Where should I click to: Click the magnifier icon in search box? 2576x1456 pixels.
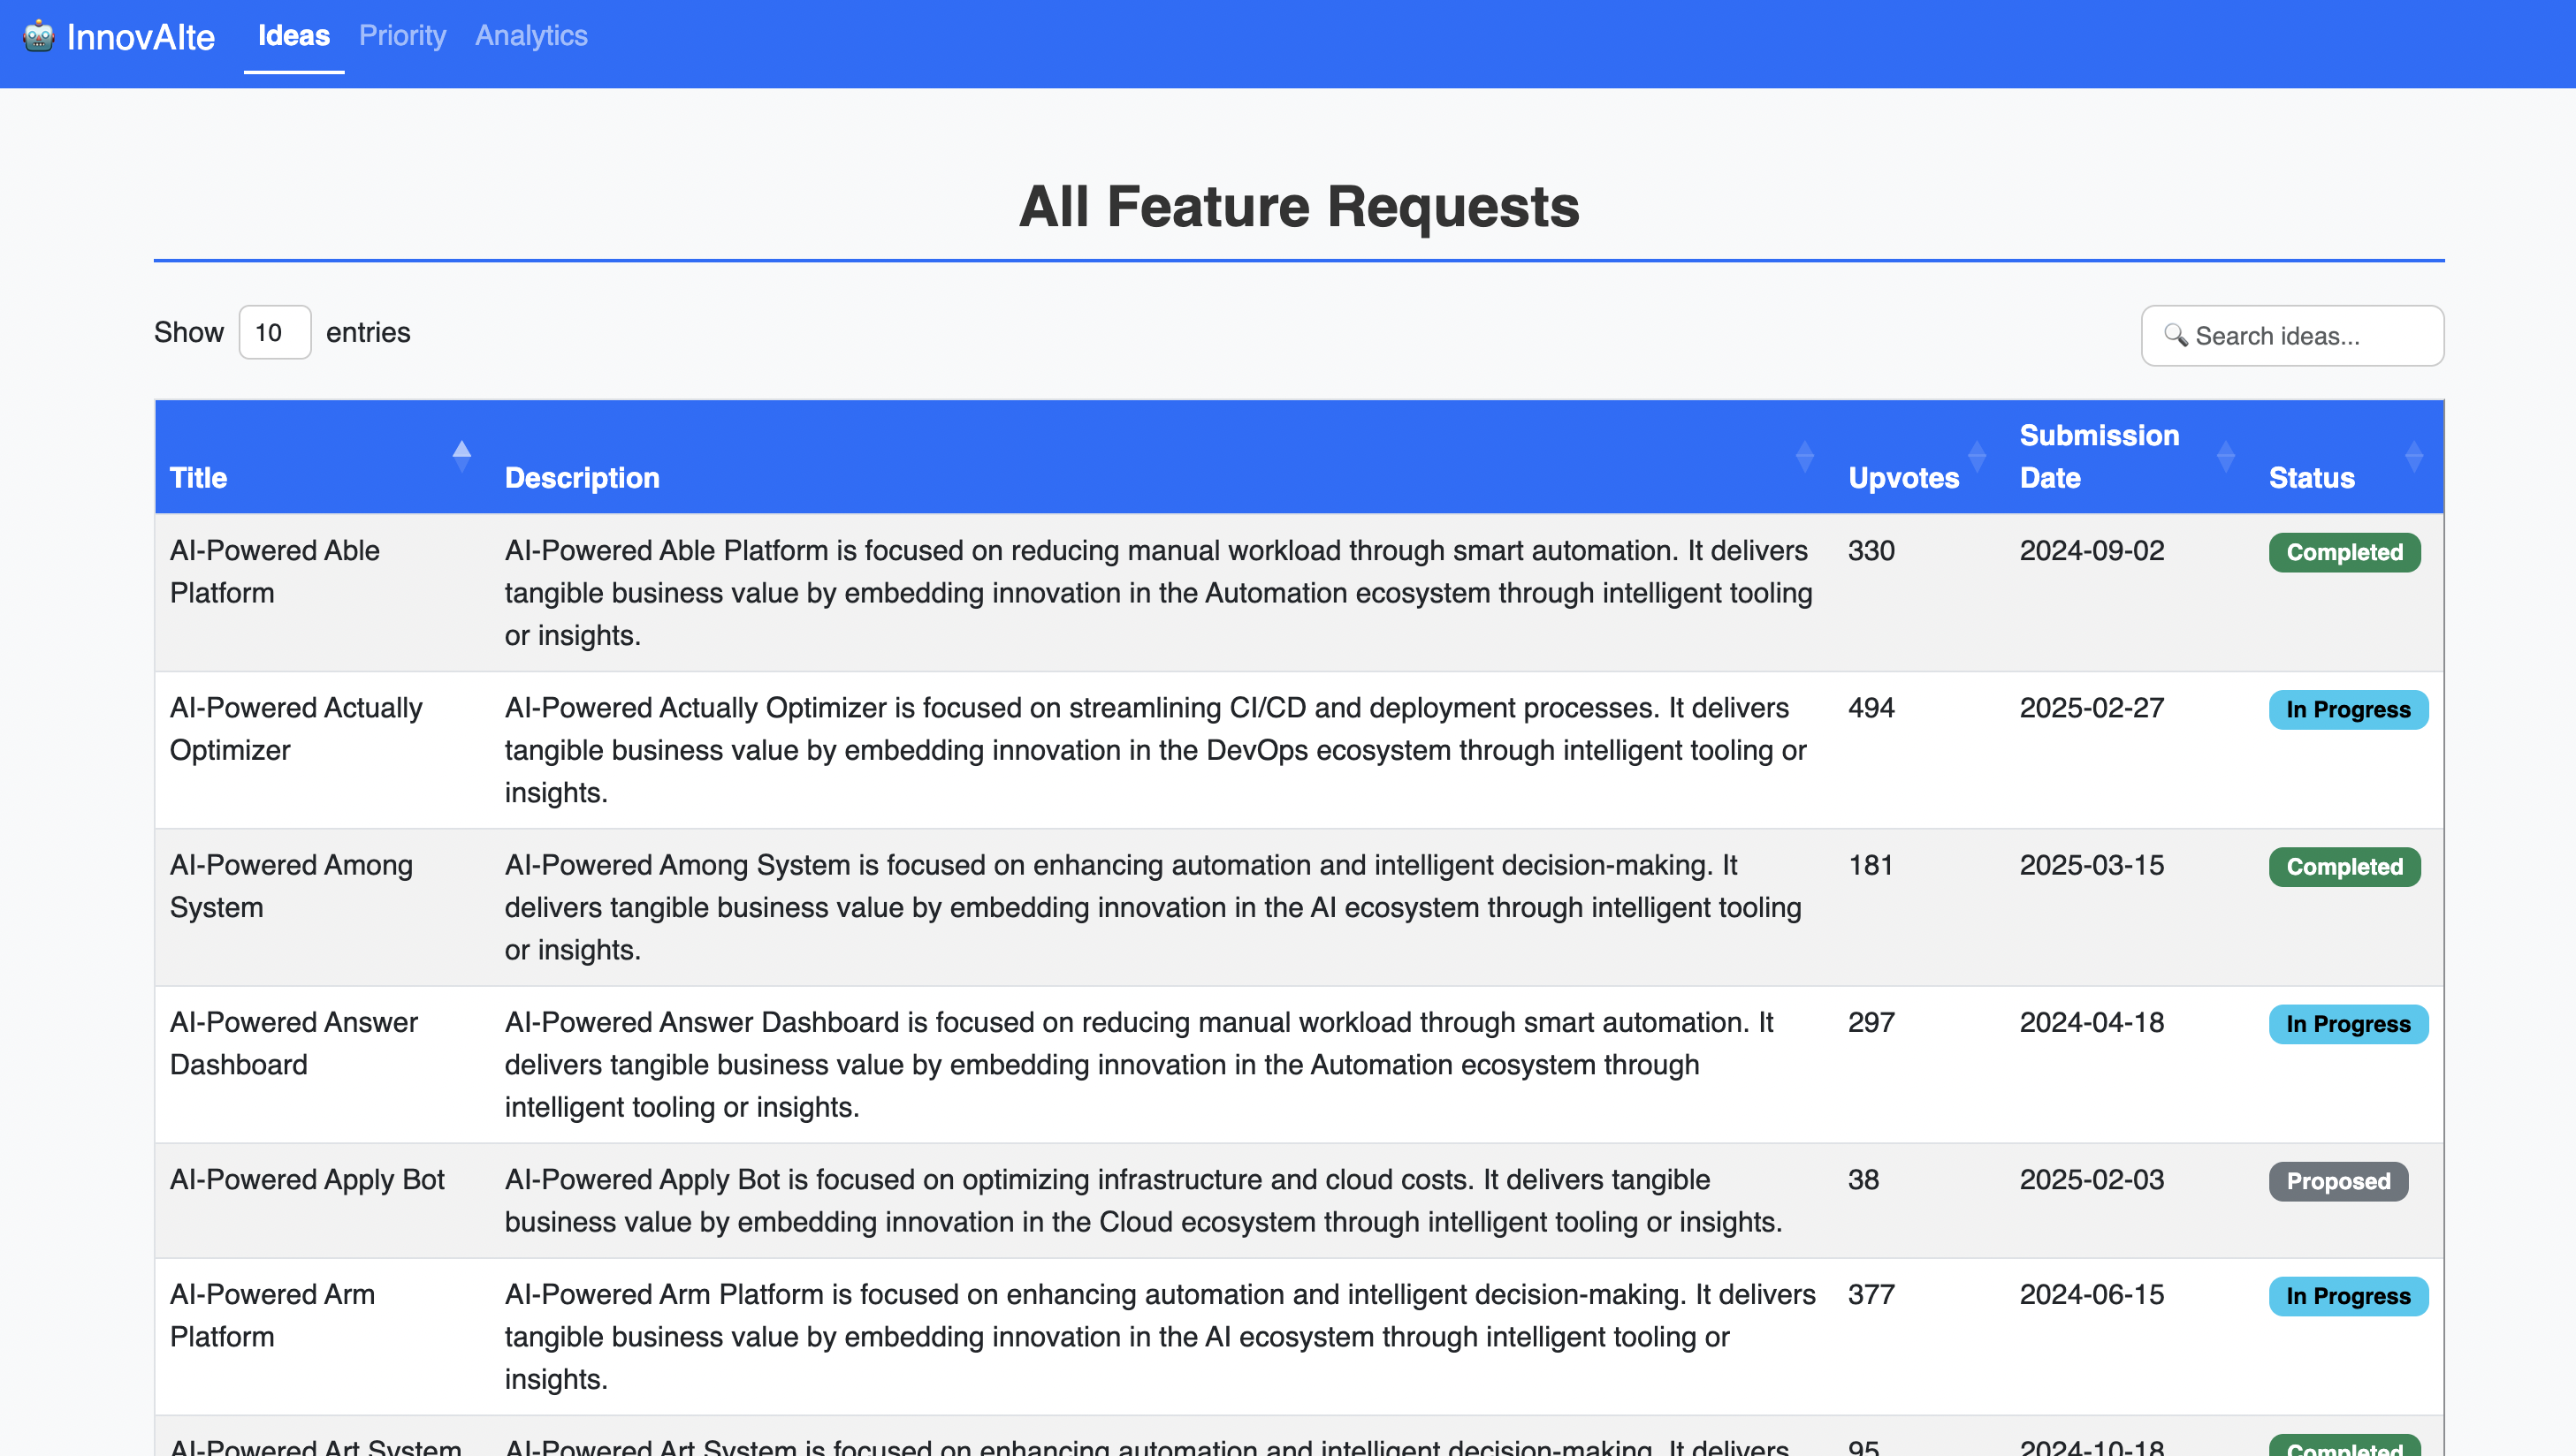[2175, 335]
